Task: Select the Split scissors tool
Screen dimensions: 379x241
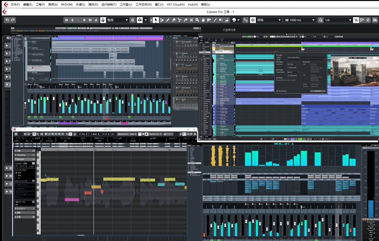Action: click(x=179, y=20)
